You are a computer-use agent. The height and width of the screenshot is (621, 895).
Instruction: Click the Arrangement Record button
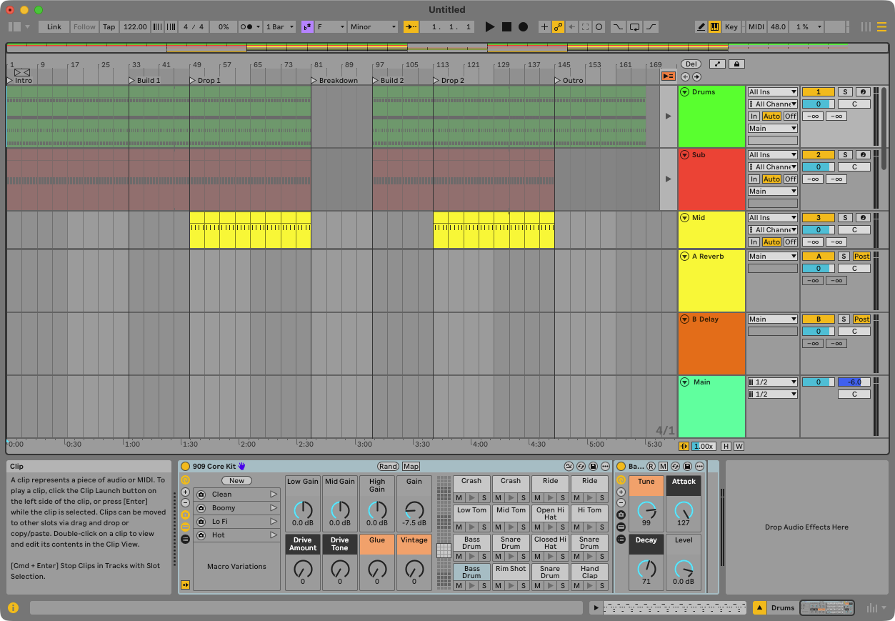tap(523, 26)
